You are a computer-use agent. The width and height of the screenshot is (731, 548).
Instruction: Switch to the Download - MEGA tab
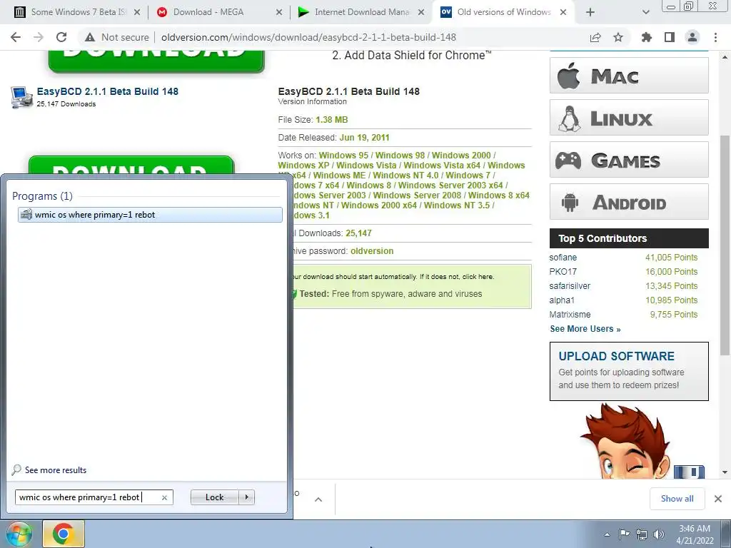[x=219, y=12]
